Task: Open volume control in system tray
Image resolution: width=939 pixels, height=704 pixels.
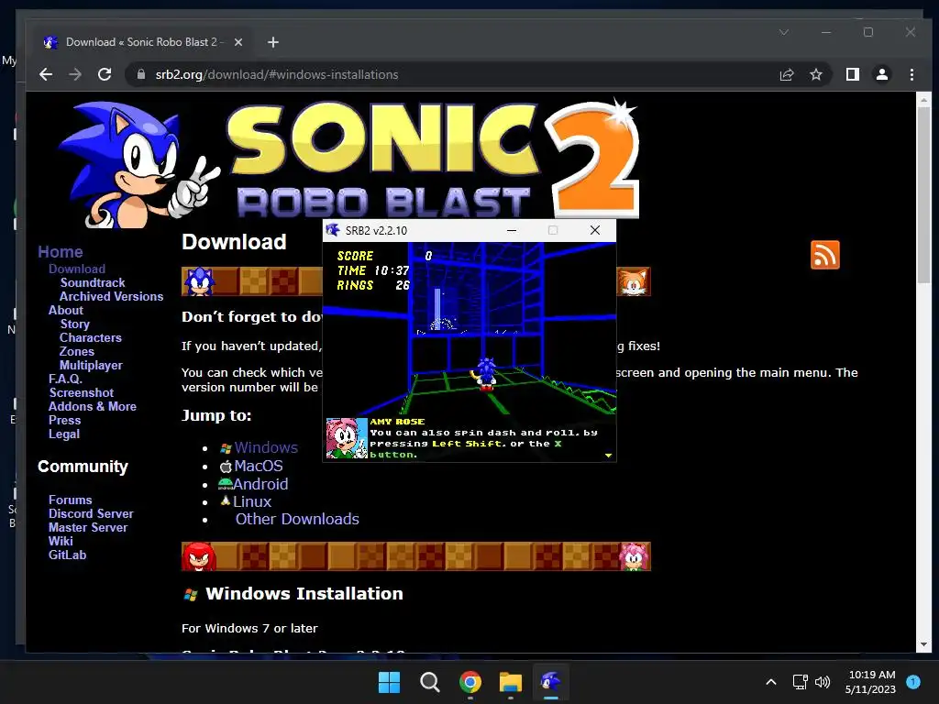Action: pos(823,681)
